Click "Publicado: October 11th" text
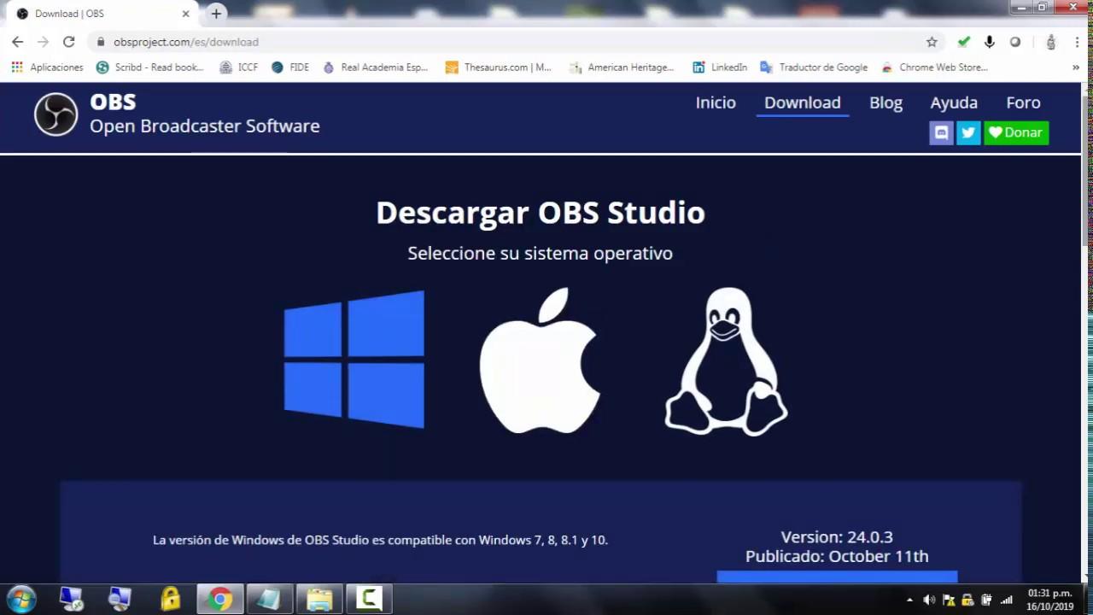 [x=837, y=556]
